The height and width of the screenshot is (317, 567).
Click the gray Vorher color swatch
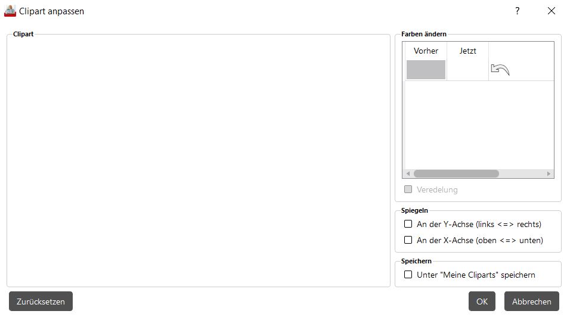426,70
